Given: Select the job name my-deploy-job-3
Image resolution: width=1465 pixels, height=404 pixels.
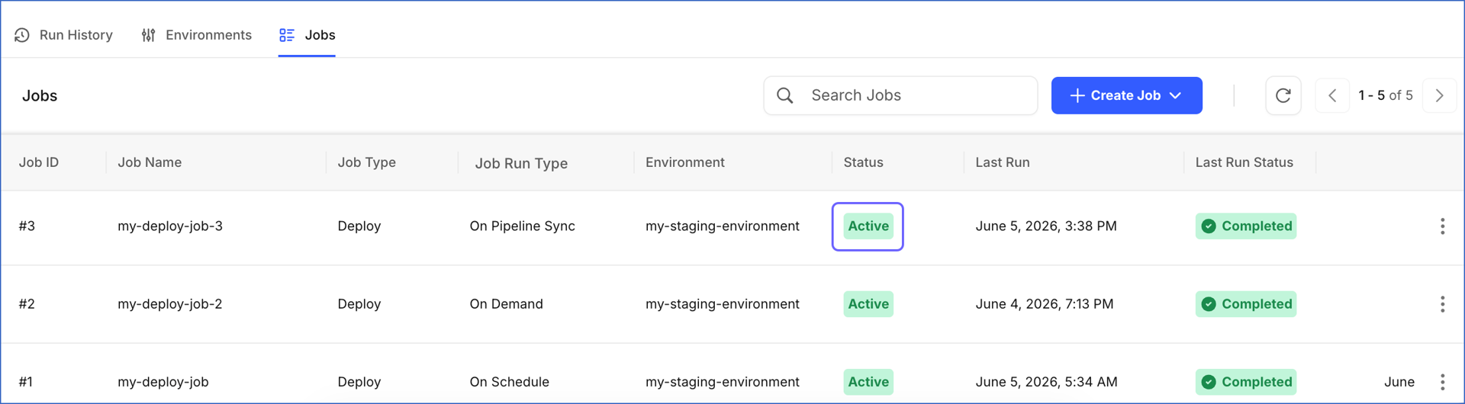Looking at the screenshot, I should 170,226.
